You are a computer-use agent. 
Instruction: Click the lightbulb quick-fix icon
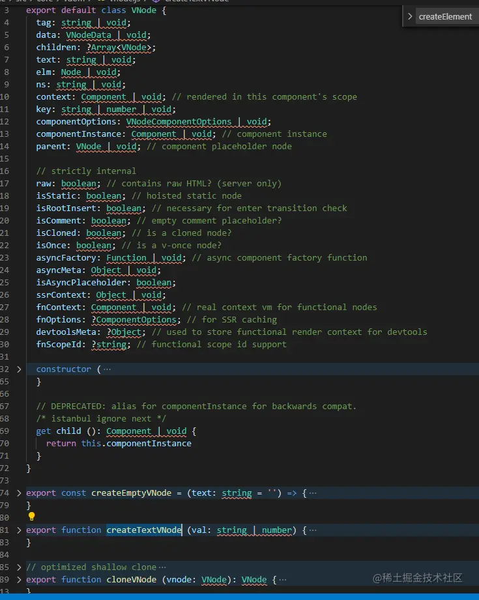pos(32,517)
